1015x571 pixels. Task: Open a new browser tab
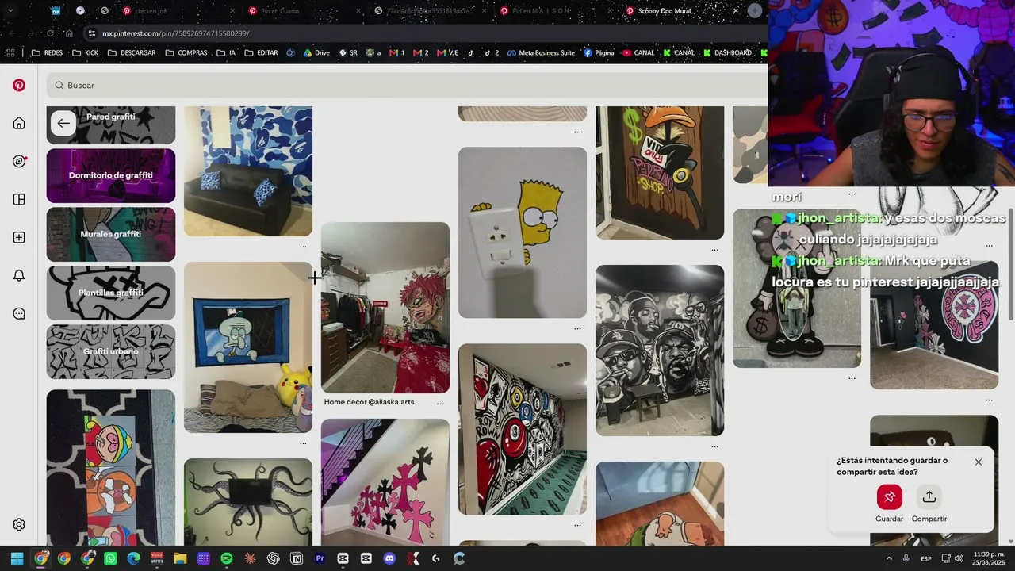tap(754, 11)
